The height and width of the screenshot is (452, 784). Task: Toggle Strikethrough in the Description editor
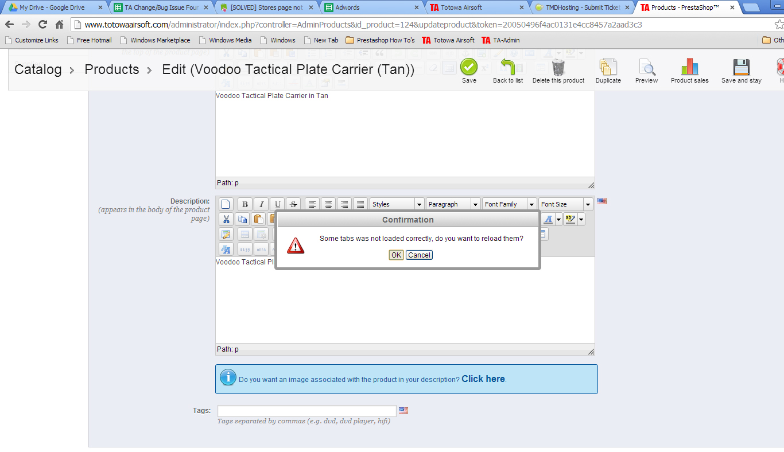tap(293, 204)
